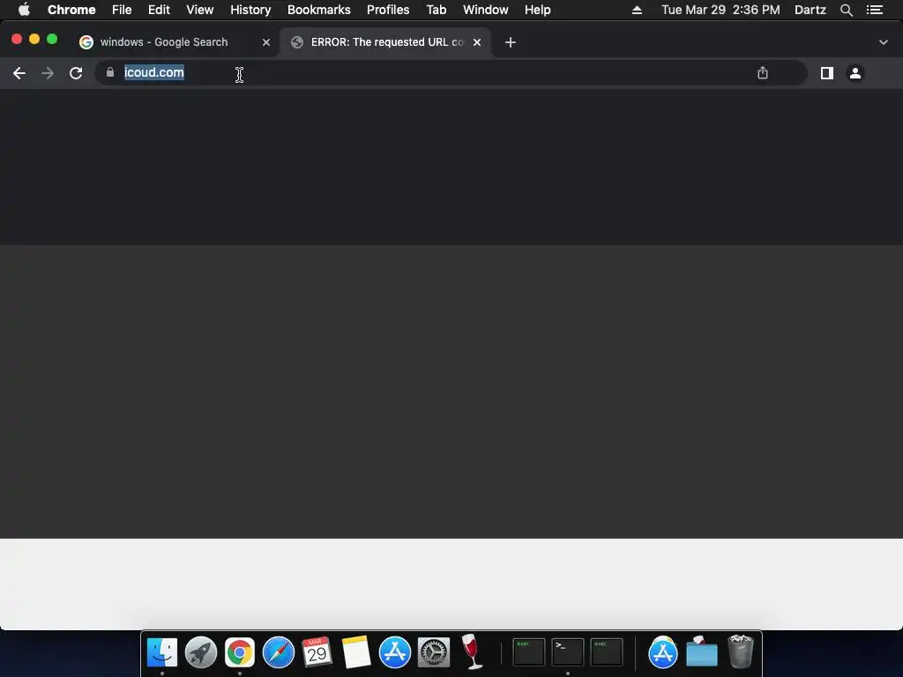The width and height of the screenshot is (903, 677).
Task: Open the Notification Center list icon
Action: pos(875,10)
